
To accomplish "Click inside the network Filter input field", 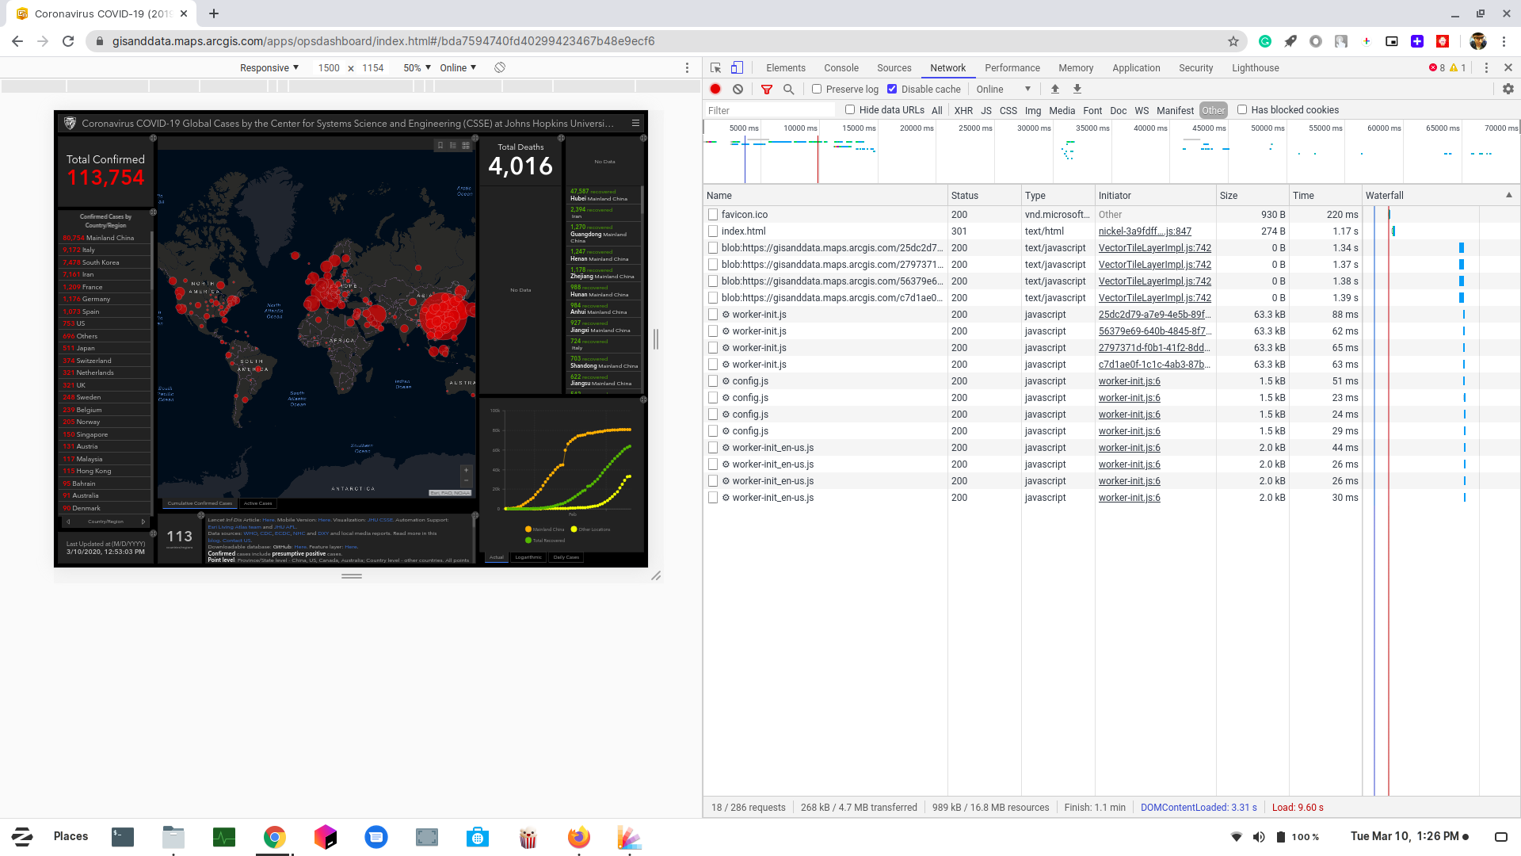I will (x=768, y=110).
